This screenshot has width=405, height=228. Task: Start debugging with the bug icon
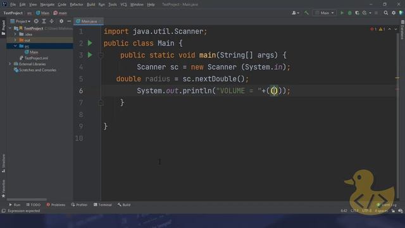[350, 13]
